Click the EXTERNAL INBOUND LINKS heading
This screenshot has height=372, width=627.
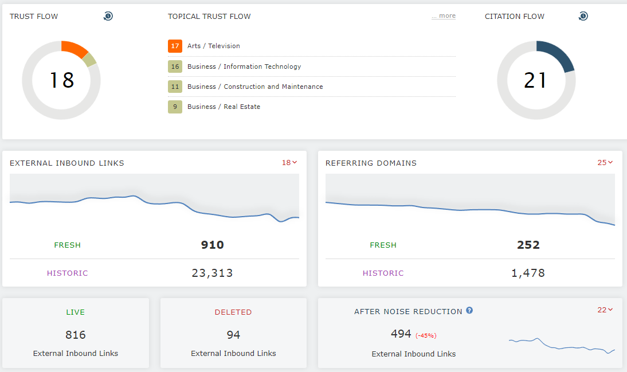[x=67, y=163]
